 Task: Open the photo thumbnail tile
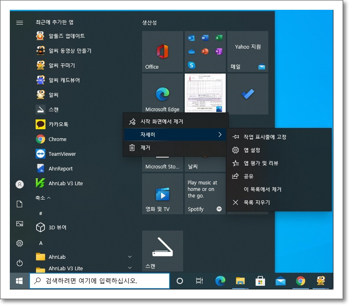205,93
